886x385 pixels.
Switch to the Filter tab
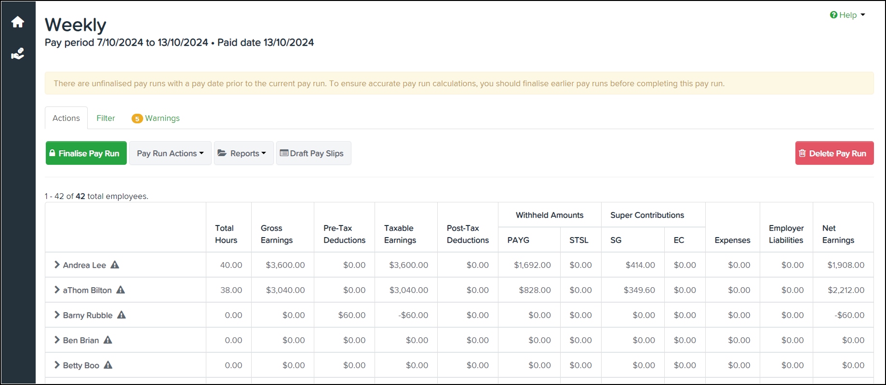coord(106,118)
